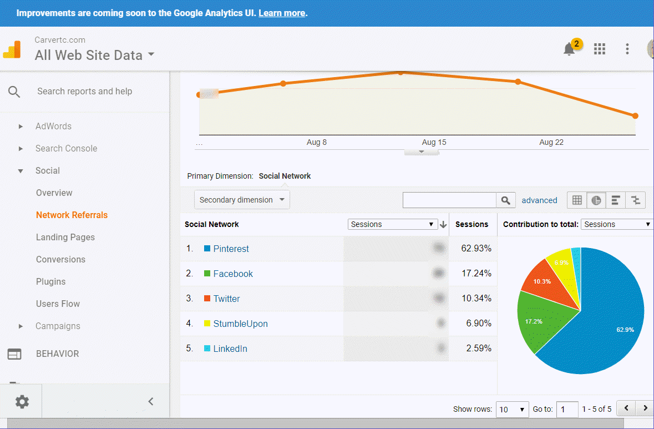
Task: Go to previous results page
Action: pyautogui.click(x=626, y=408)
